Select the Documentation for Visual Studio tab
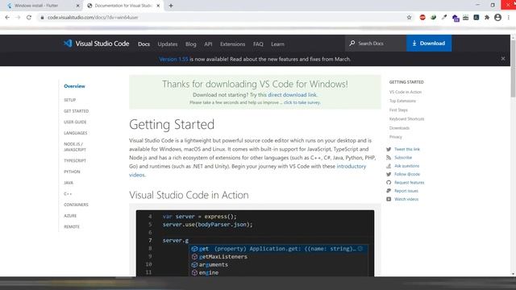This screenshot has height=290, width=516. coord(123,6)
